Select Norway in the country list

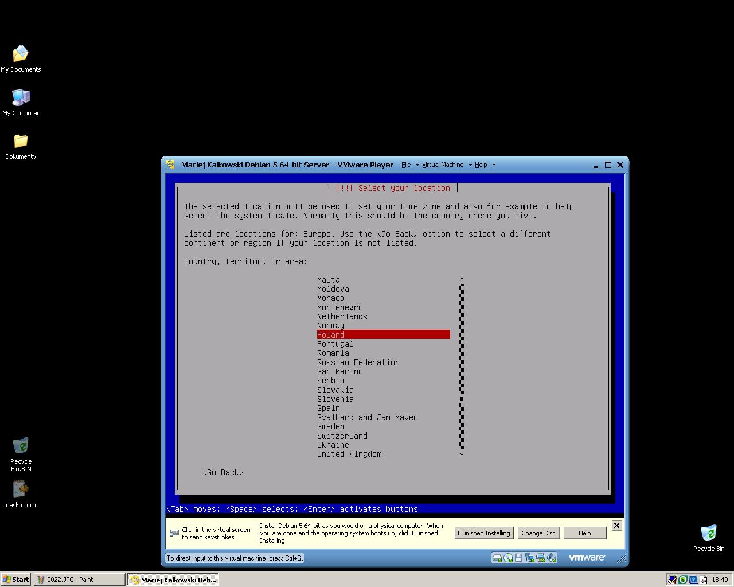pyautogui.click(x=331, y=326)
